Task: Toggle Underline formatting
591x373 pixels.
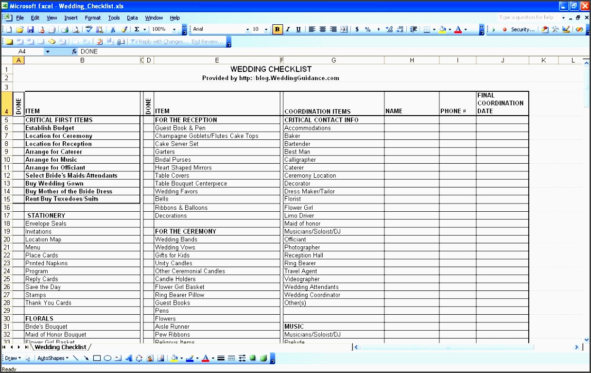Action: click(x=298, y=30)
